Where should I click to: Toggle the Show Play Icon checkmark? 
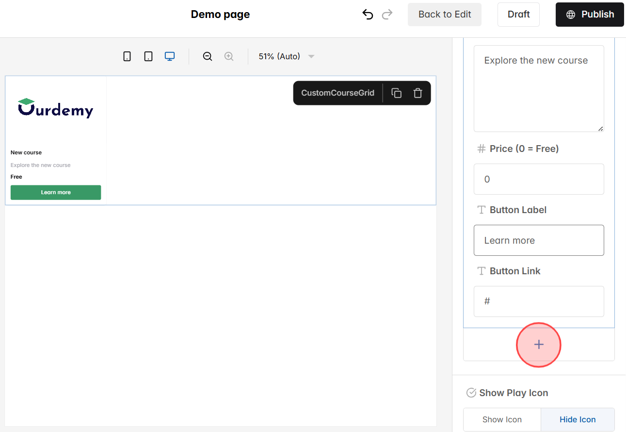(471, 393)
